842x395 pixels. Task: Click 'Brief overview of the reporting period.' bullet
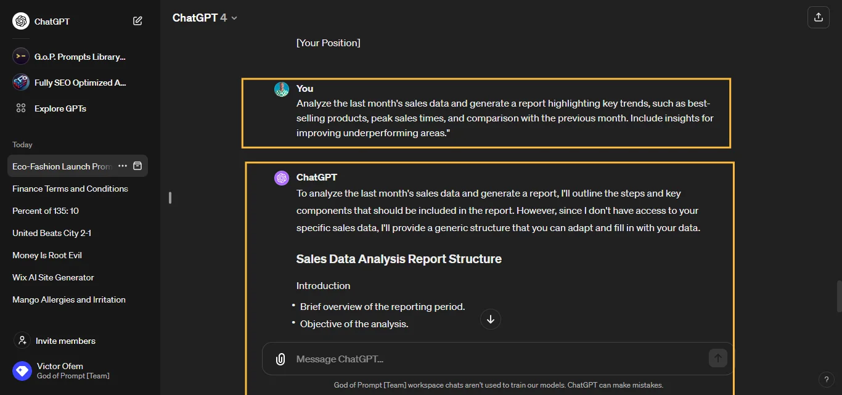pos(382,307)
